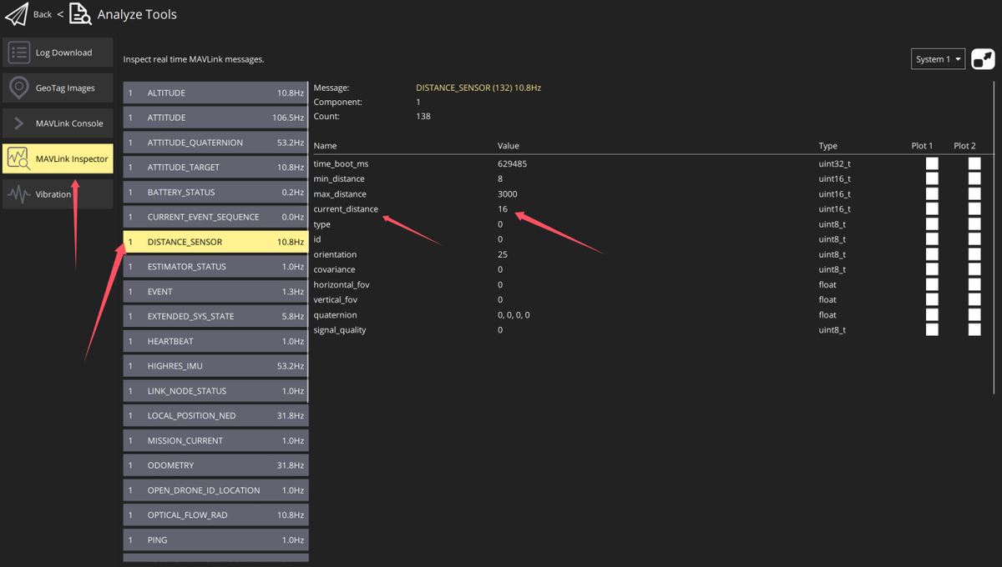Image resolution: width=1002 pixels, height=567 pixels.
Task: Select the ATTITUDE message row
Action: coord(215,118)
